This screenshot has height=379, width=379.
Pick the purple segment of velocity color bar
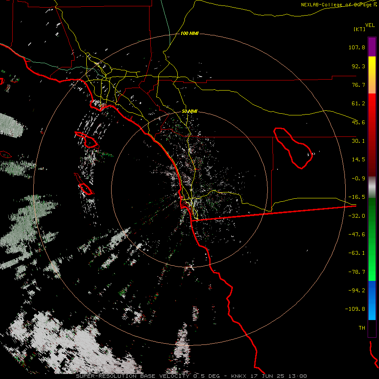372,47
